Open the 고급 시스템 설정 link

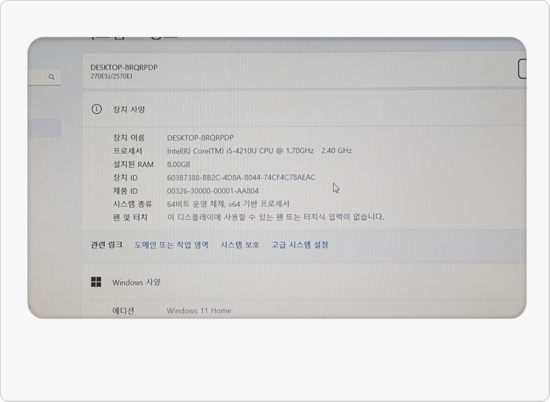(300, 244)
